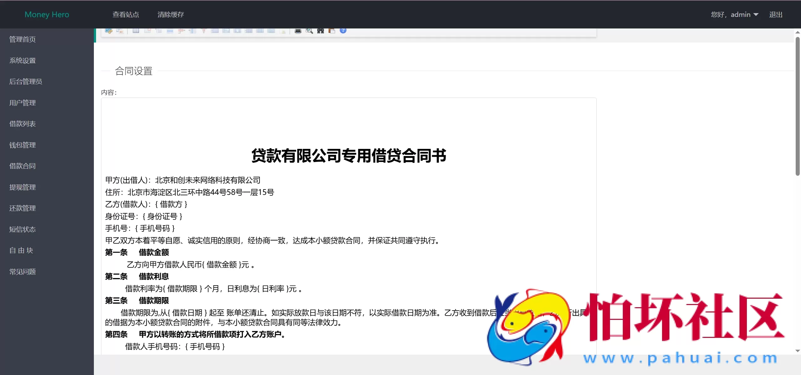Select 短信状态 in the left menu
Image resolution: width=801 pixels, height=375 pixels.
(x=23, y=229)
